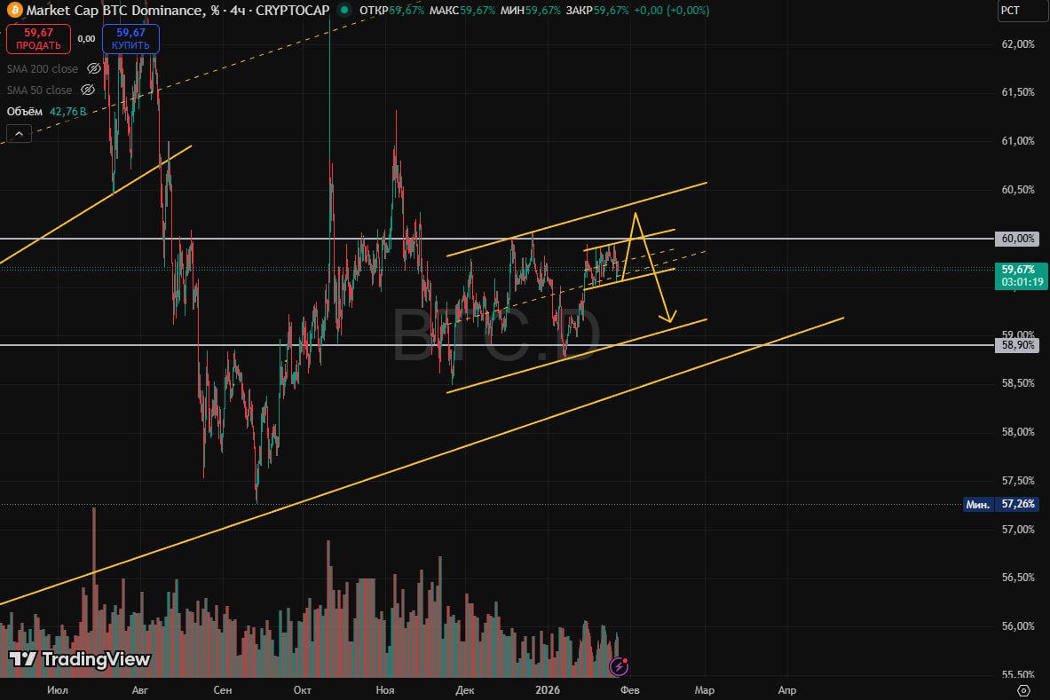1050x700 pixels.
Task: Click the ЗАКР 59,67% close value
Action: (597, 10)
